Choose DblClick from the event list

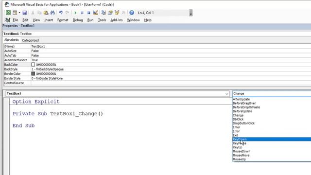click(272, 119)
